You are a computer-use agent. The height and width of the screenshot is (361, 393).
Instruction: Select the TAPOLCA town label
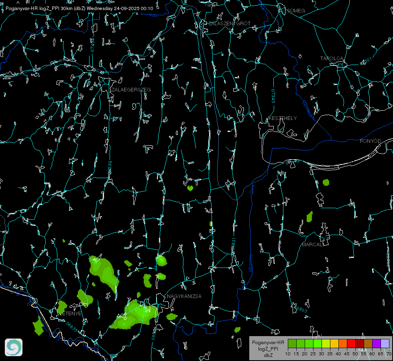[x=332, y=59]
